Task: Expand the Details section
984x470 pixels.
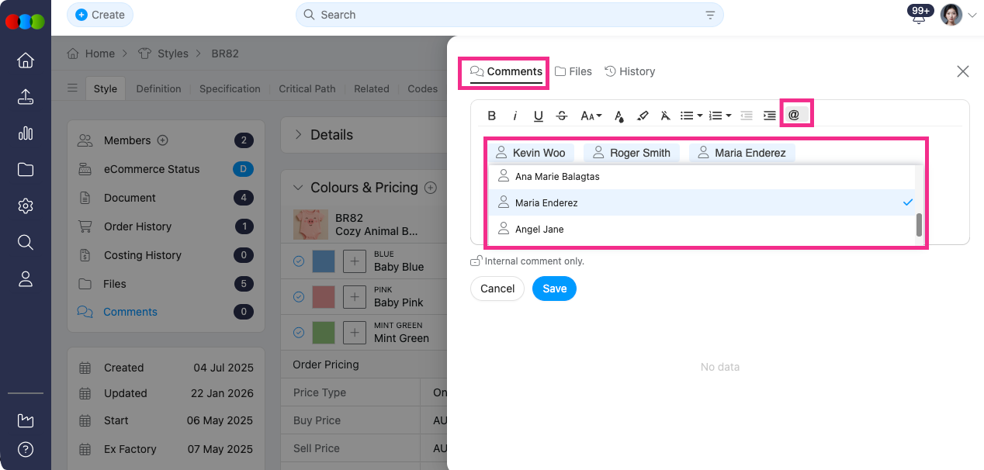Action: [x=298, y=135]
